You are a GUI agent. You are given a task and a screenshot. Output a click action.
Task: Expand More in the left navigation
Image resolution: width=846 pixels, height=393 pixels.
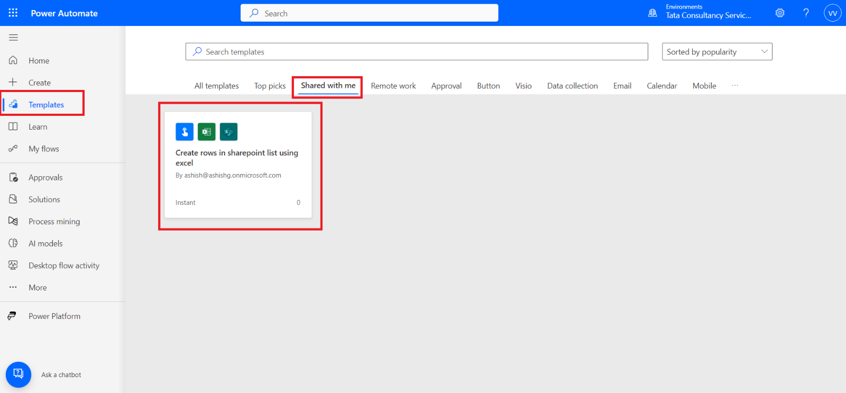click(x=38, y=288)
